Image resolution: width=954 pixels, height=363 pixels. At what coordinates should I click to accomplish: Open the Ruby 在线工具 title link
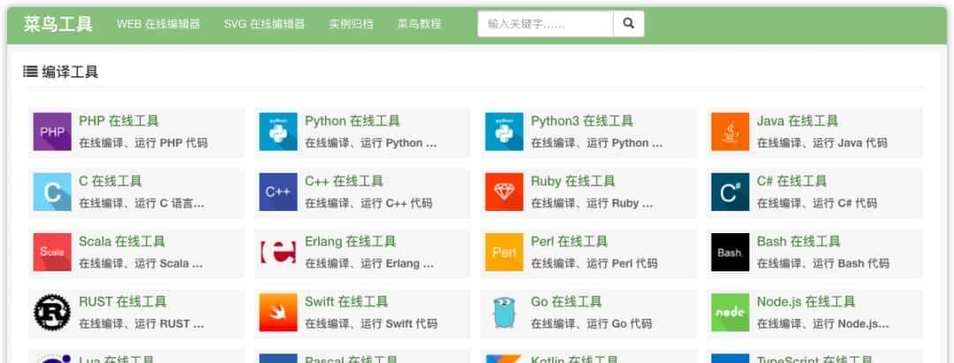tap(572, 181)
